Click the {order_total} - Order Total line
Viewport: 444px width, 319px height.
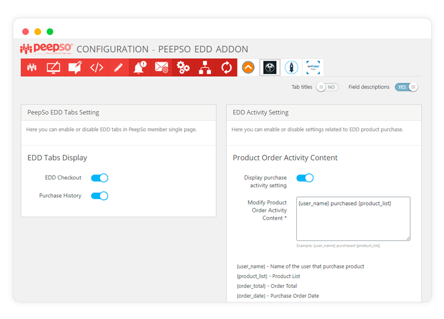point(267,286)
